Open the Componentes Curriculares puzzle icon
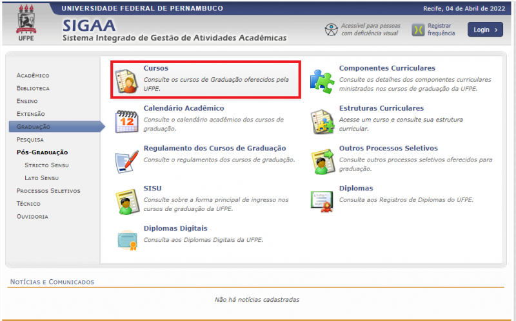The image size is (516, 321). click(x=322, y=81)
